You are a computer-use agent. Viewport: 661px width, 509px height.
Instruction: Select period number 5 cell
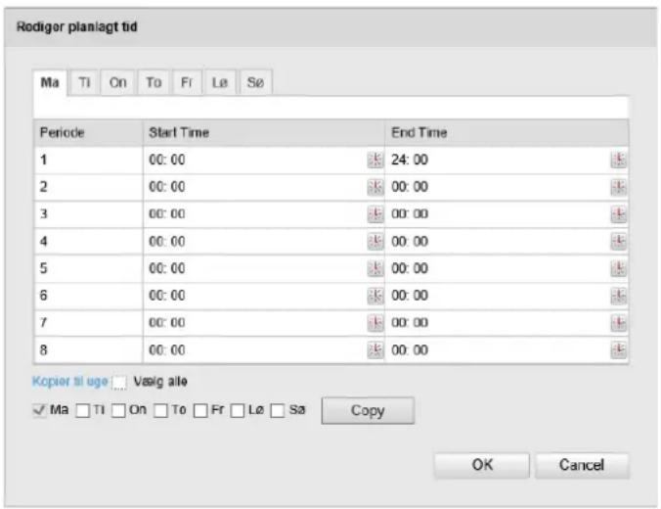pyautogui.click(x=89, y=268)
